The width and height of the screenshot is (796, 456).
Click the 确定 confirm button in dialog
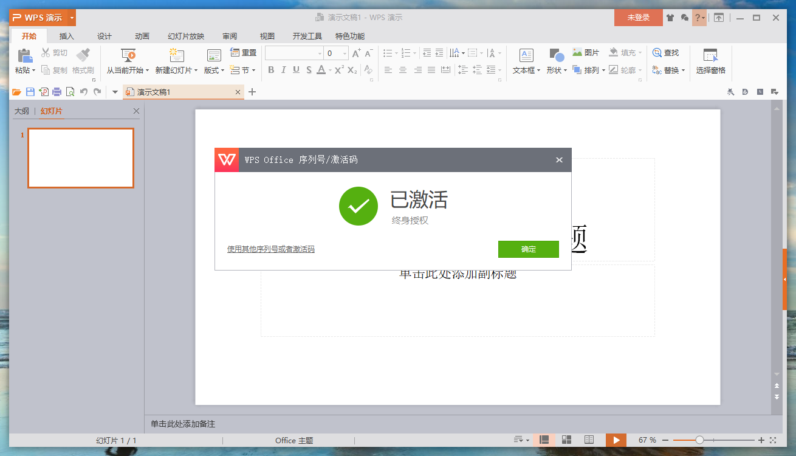point(529,249)
